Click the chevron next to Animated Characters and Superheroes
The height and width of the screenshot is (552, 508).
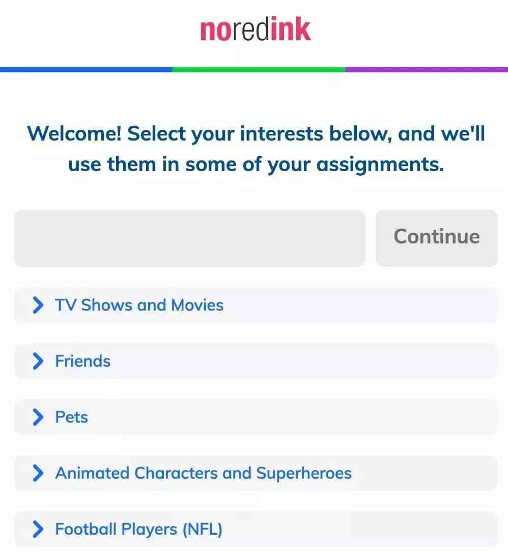pos(38,473)
